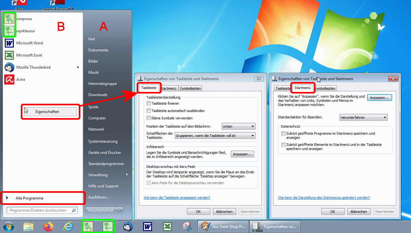Click the Firefox icon in the taskbar
The width and height of the screenshot is (411, 233).
tap(48, 227)
